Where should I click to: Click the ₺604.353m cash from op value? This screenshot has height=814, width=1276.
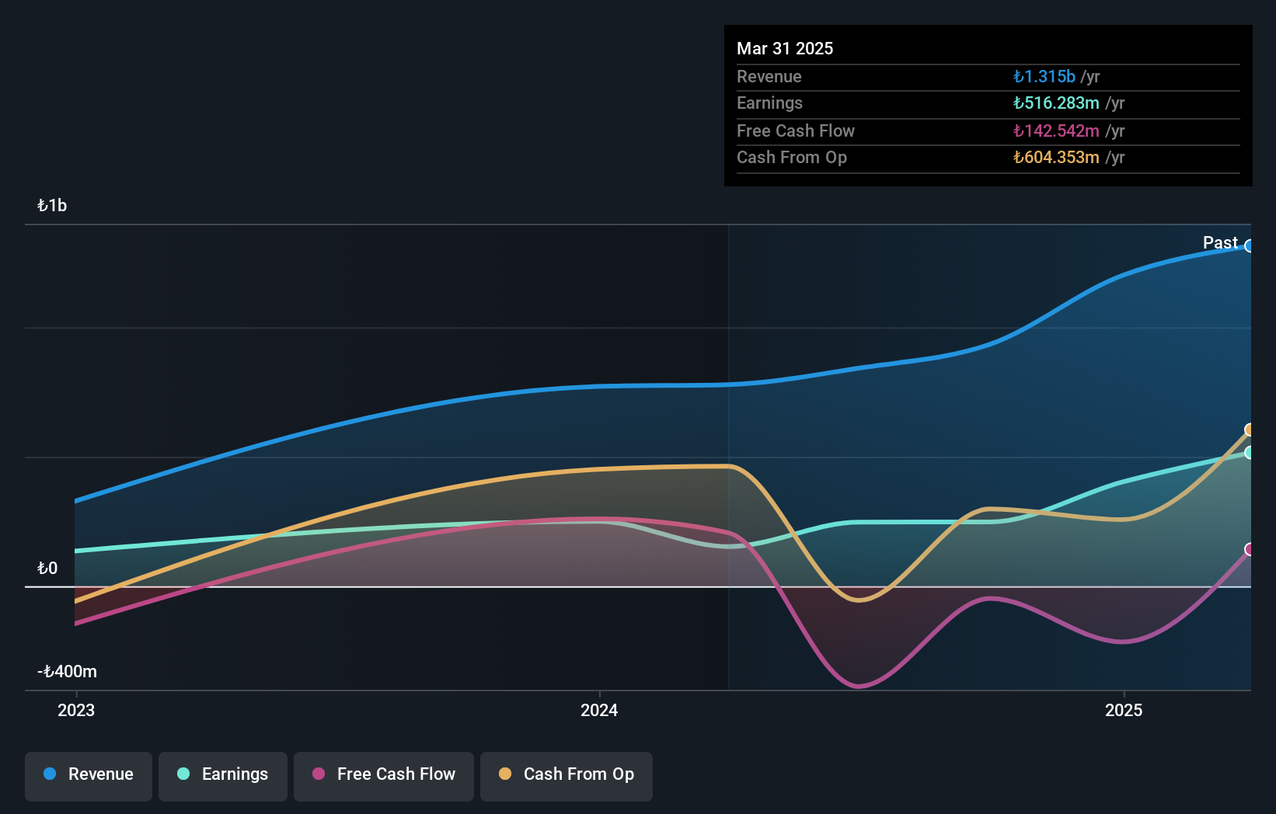(1056, 157)
